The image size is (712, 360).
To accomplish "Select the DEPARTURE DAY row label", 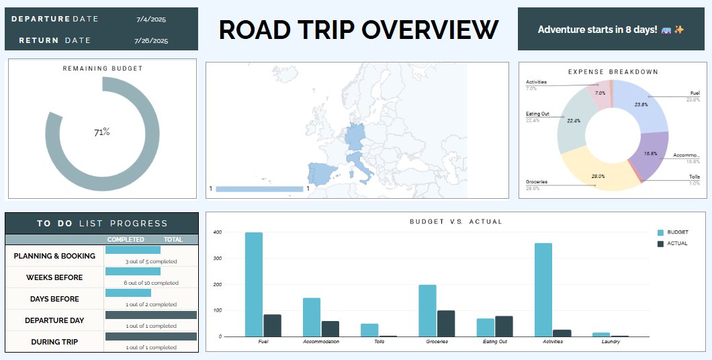I will tap(54, 320).
